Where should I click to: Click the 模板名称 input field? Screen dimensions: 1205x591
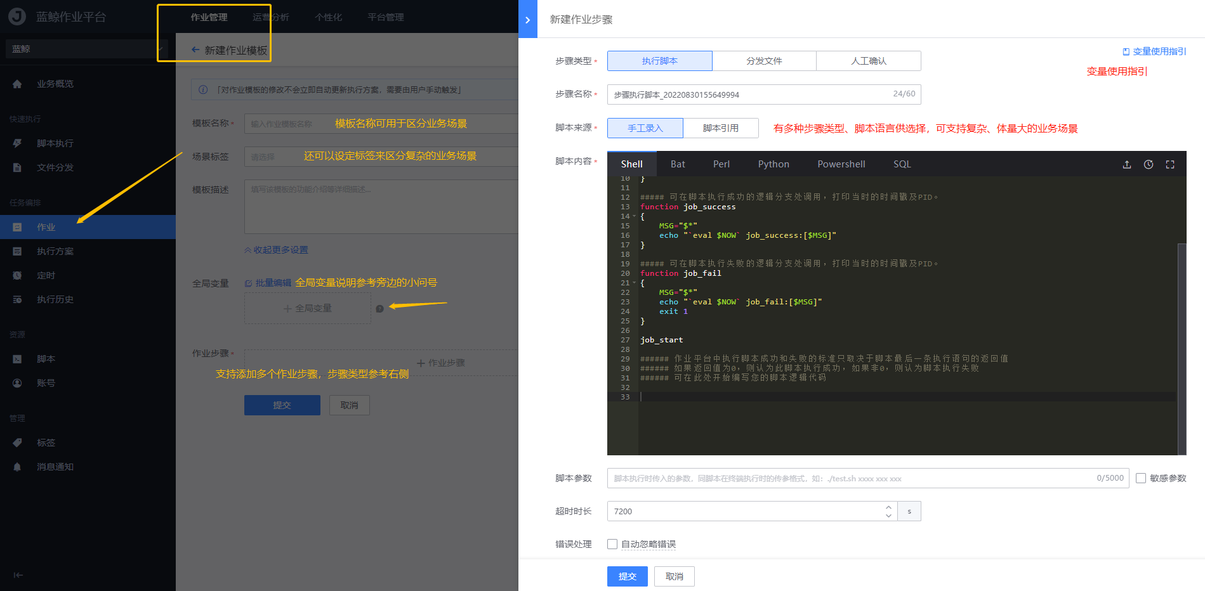(x=381, y=124)
